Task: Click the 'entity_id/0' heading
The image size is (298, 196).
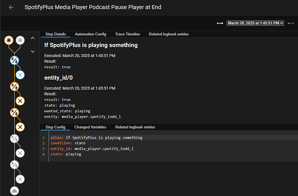Action: point(58,78)
